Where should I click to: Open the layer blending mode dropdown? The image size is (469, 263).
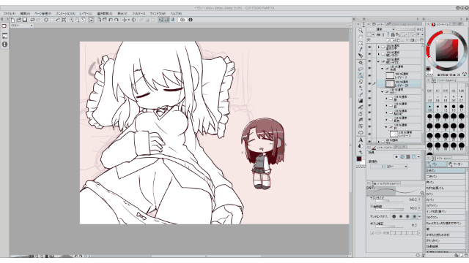381,29
